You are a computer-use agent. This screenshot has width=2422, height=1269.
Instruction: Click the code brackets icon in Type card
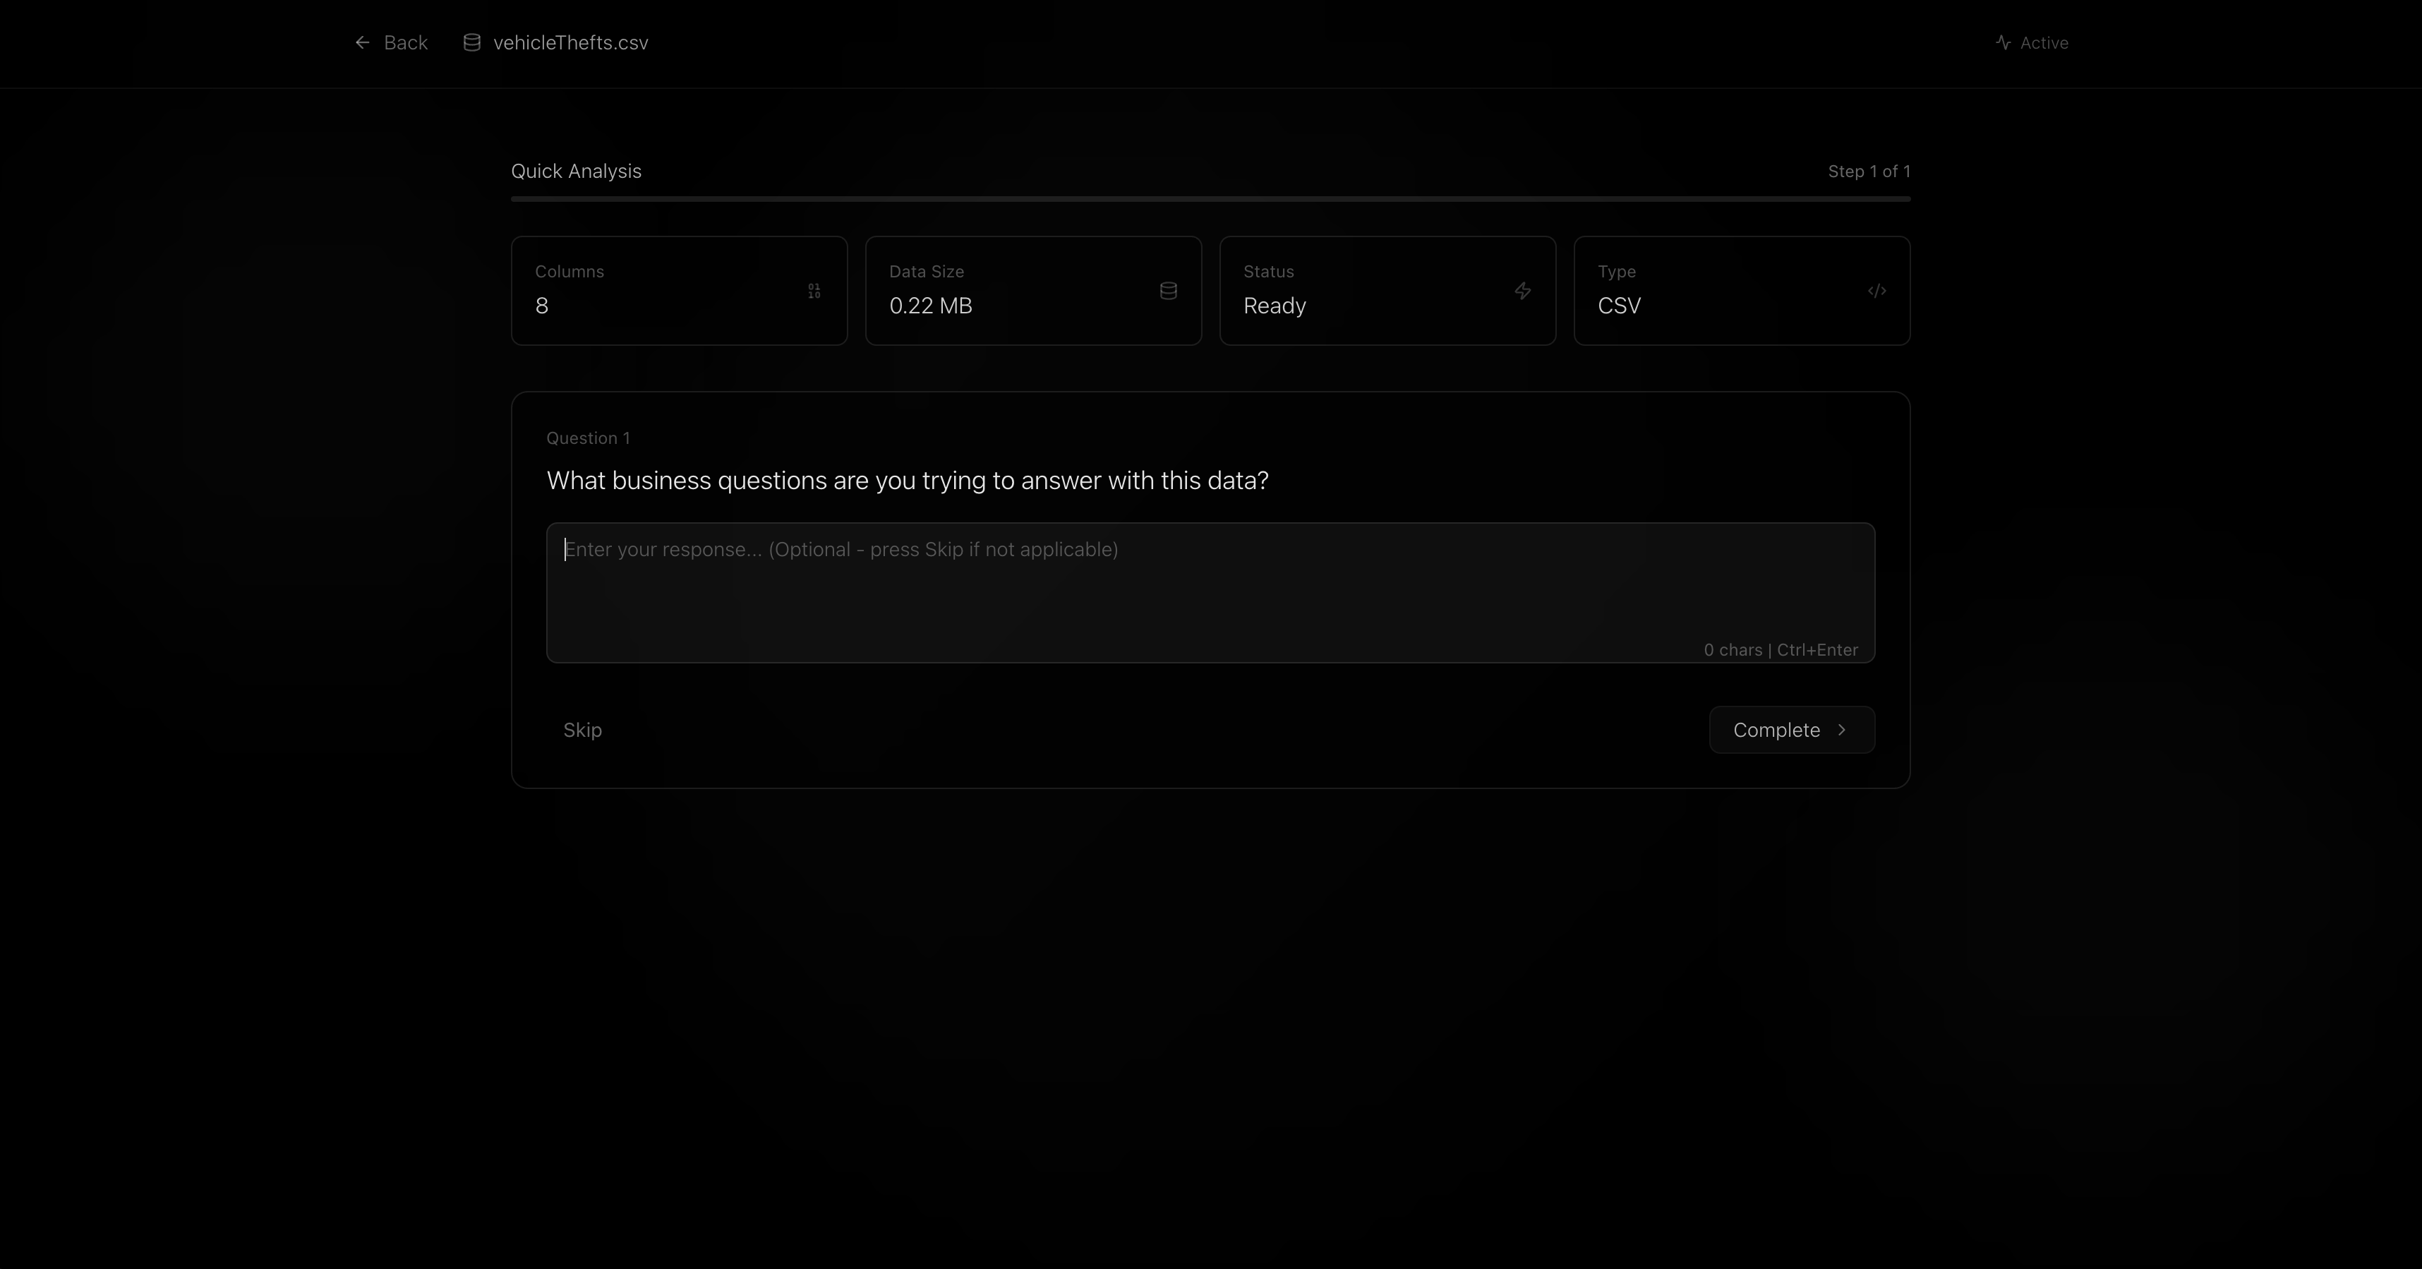pyautogui.click(x=1876, y=291)
